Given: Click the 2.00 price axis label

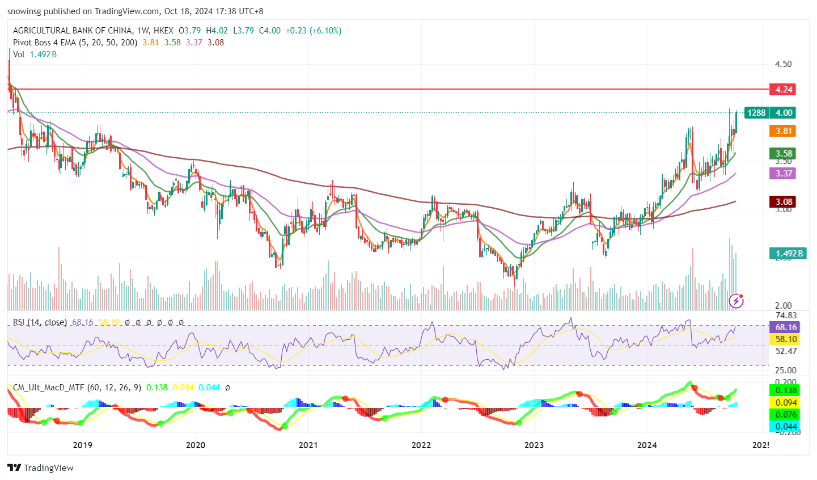Looking at the screenshot, I should pos(783,306).
